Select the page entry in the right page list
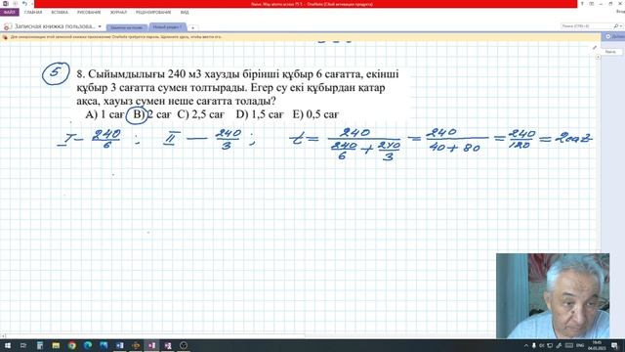Image resolution: width=625 pixels, height=352 pixels. [612, 52]
